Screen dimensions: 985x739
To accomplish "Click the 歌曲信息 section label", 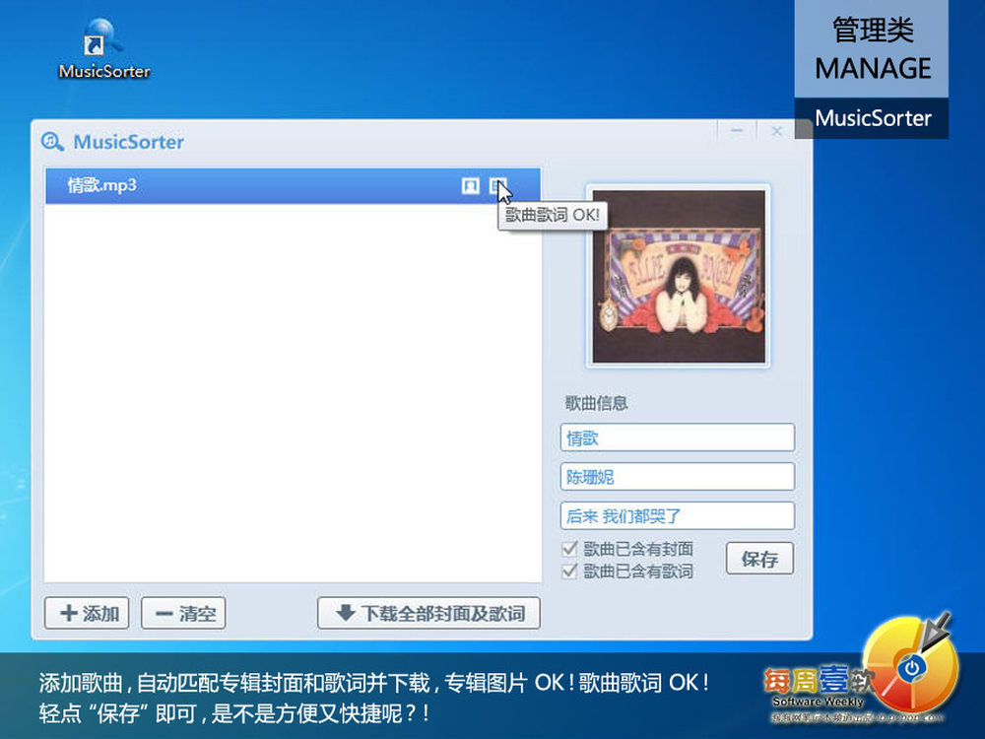I will pyautogui.click(x=596, y=403).
